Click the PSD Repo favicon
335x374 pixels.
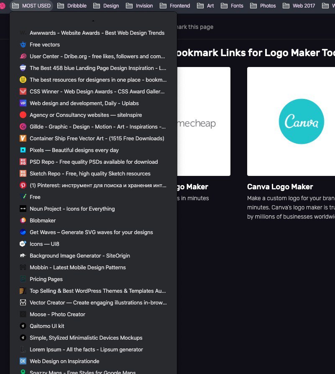point(23,162)
